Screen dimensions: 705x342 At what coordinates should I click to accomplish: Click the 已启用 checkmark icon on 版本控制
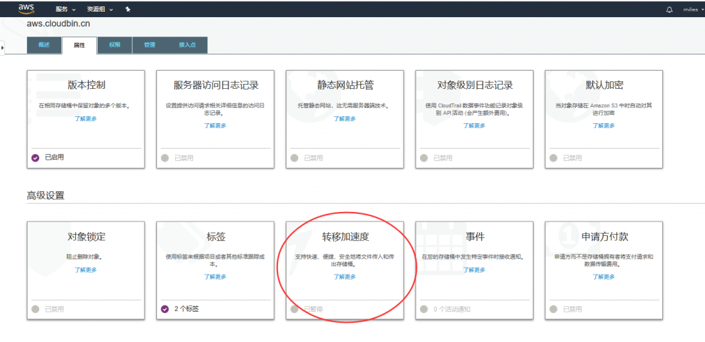coord(36,158)
